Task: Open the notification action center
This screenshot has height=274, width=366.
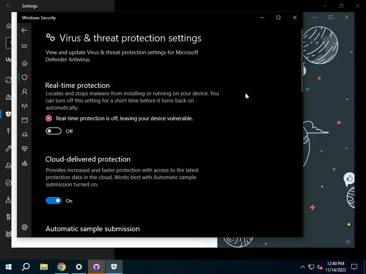Action: [354, 267]
